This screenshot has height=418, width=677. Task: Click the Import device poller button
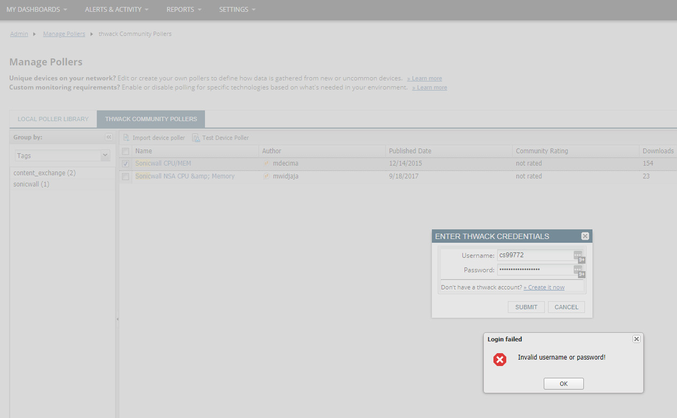[154, 138]
